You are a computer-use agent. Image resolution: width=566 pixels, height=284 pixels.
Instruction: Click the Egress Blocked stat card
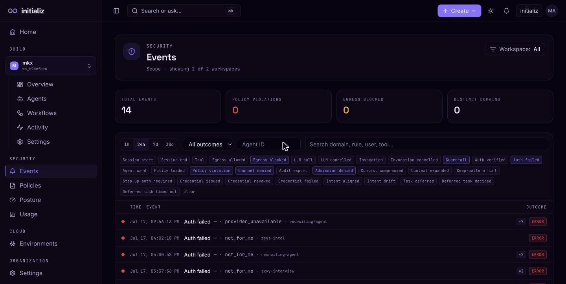[390, 106]
